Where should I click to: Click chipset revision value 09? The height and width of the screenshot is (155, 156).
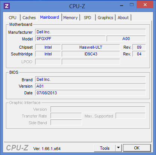pyautogui.click(x=139, y=47)
